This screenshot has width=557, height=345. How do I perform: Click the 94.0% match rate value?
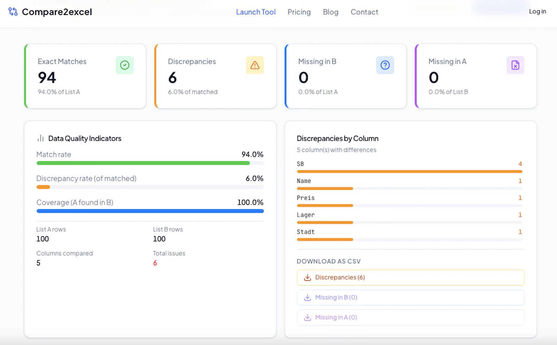252,155
